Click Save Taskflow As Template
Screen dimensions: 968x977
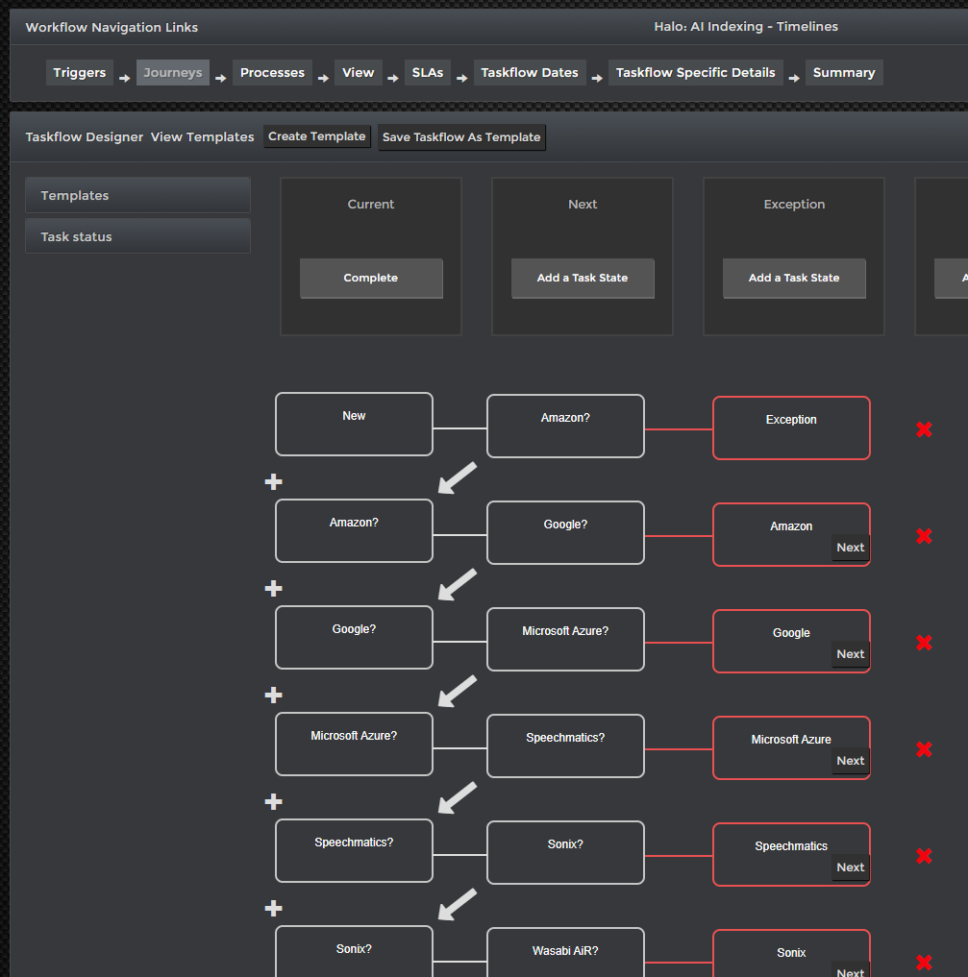(x=461, y=137)
